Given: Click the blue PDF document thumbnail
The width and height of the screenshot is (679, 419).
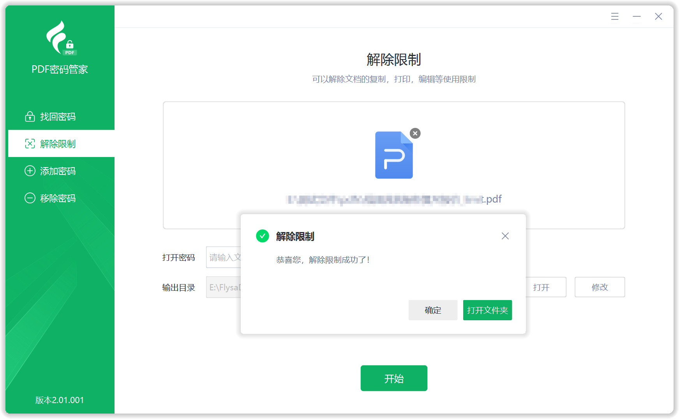Looking at the screenshot, I should [x=394, y=155].
